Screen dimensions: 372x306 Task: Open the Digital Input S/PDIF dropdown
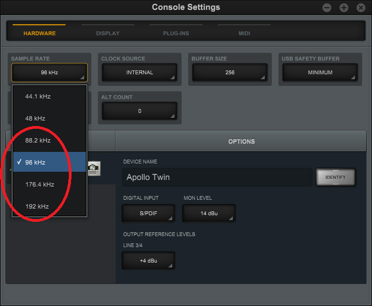(149, 213)
